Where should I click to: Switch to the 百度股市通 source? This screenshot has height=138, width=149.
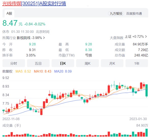coord(134,14)
